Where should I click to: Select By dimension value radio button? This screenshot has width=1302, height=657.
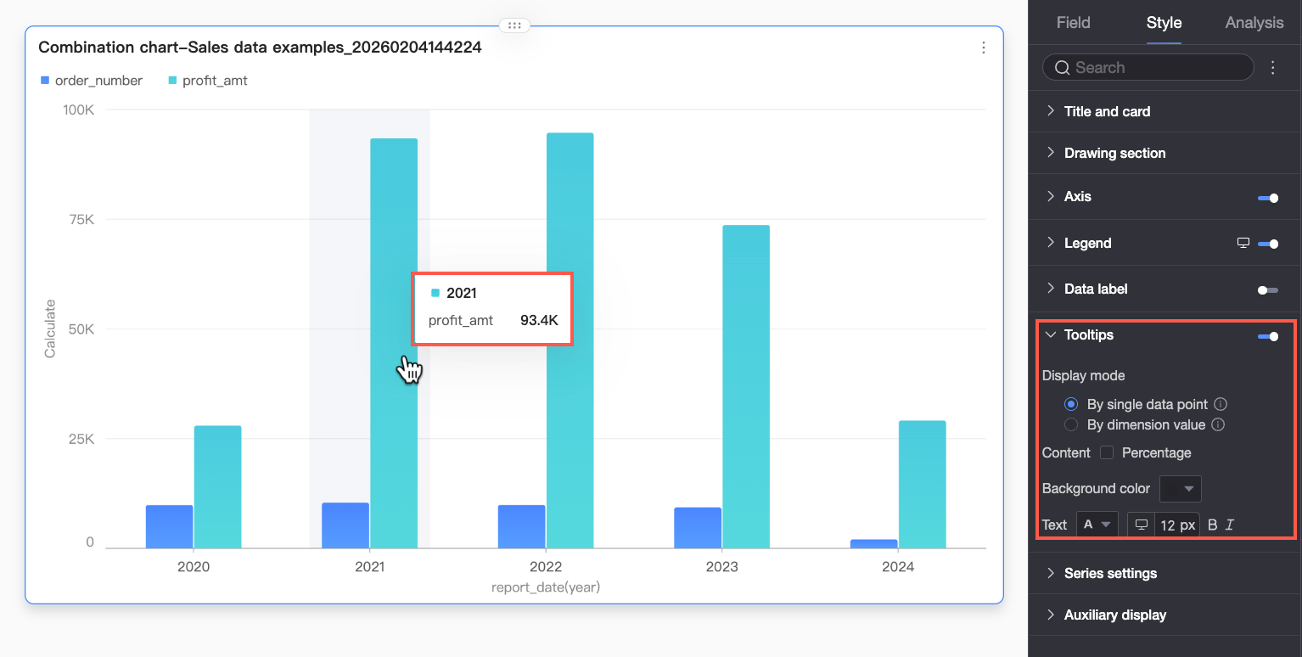1071,424
